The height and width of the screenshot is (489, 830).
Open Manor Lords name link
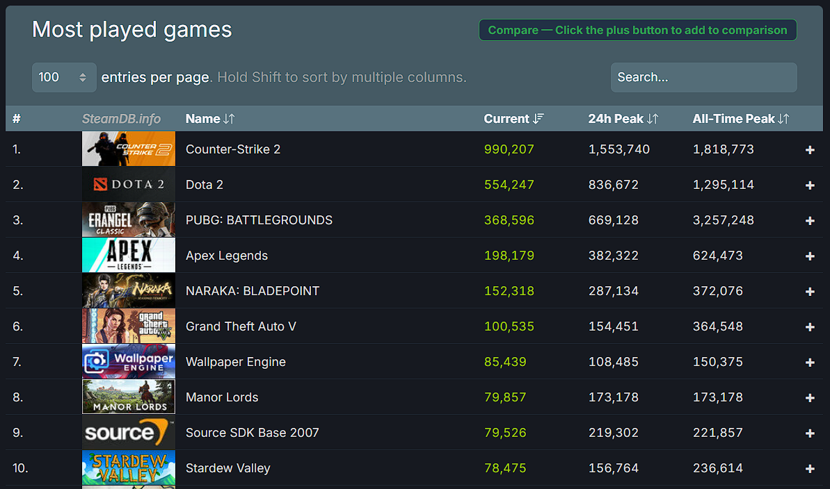(x=222, y=397)
